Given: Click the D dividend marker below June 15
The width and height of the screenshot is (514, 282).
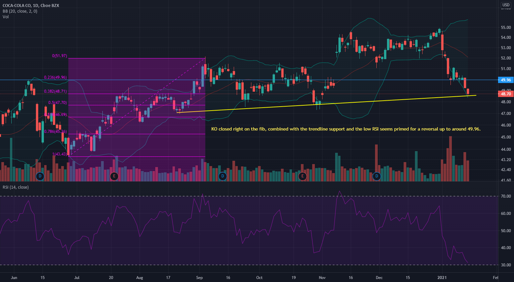Looking at the screenshot, I should (40, 176).
